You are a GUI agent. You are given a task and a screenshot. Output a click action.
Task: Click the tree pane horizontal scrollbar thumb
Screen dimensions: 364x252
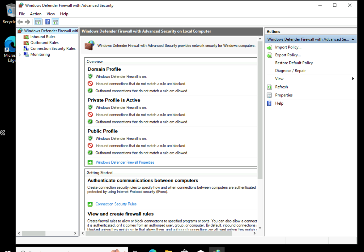click(33, 233)
